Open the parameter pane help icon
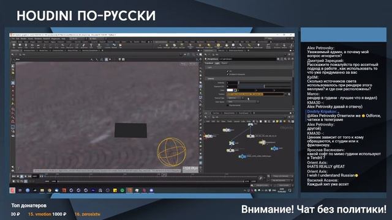 pyautogui.click(x=292, y=59)
